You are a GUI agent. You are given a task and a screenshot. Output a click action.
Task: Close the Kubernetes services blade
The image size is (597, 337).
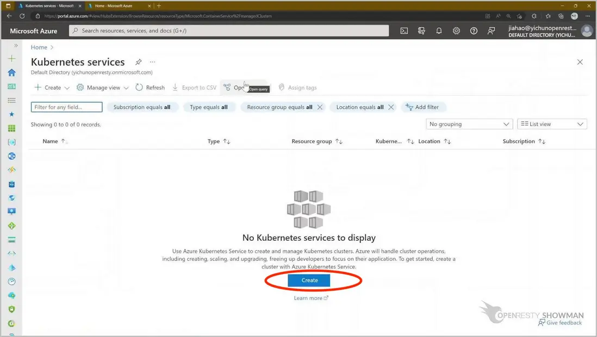580,61
